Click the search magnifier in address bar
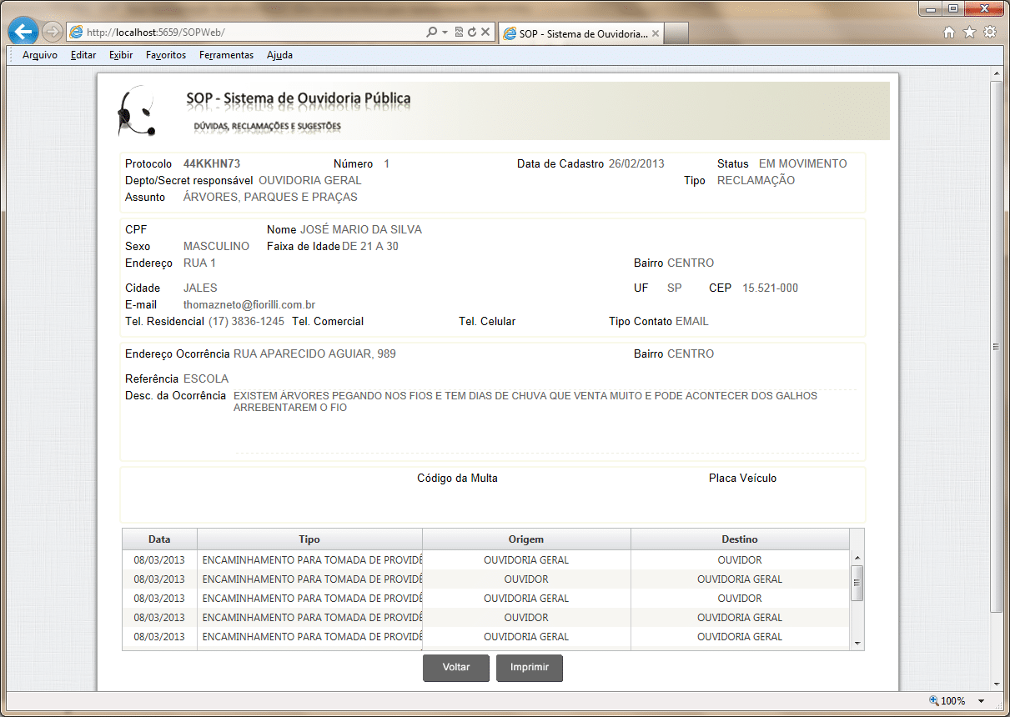Image resolution: width=1010 pixels, height=717 pixels. pos(431,33)
